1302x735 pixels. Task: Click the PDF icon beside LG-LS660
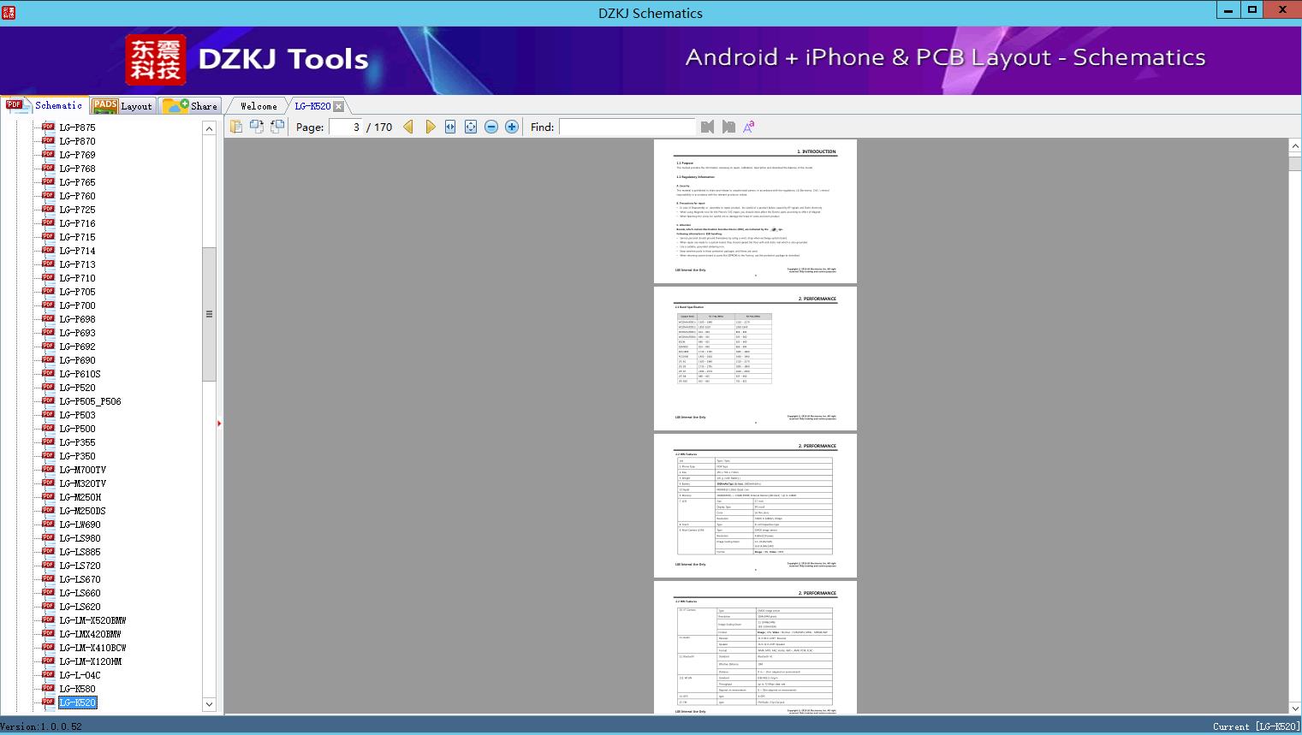click(x=48, y=592)
